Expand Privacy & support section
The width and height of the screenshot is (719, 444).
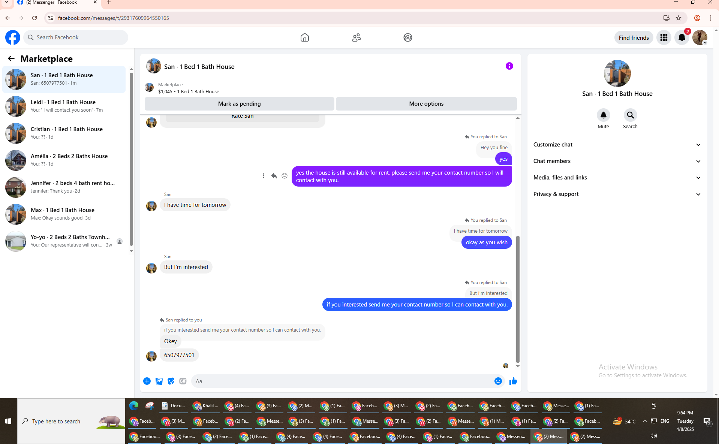point(617,194)
